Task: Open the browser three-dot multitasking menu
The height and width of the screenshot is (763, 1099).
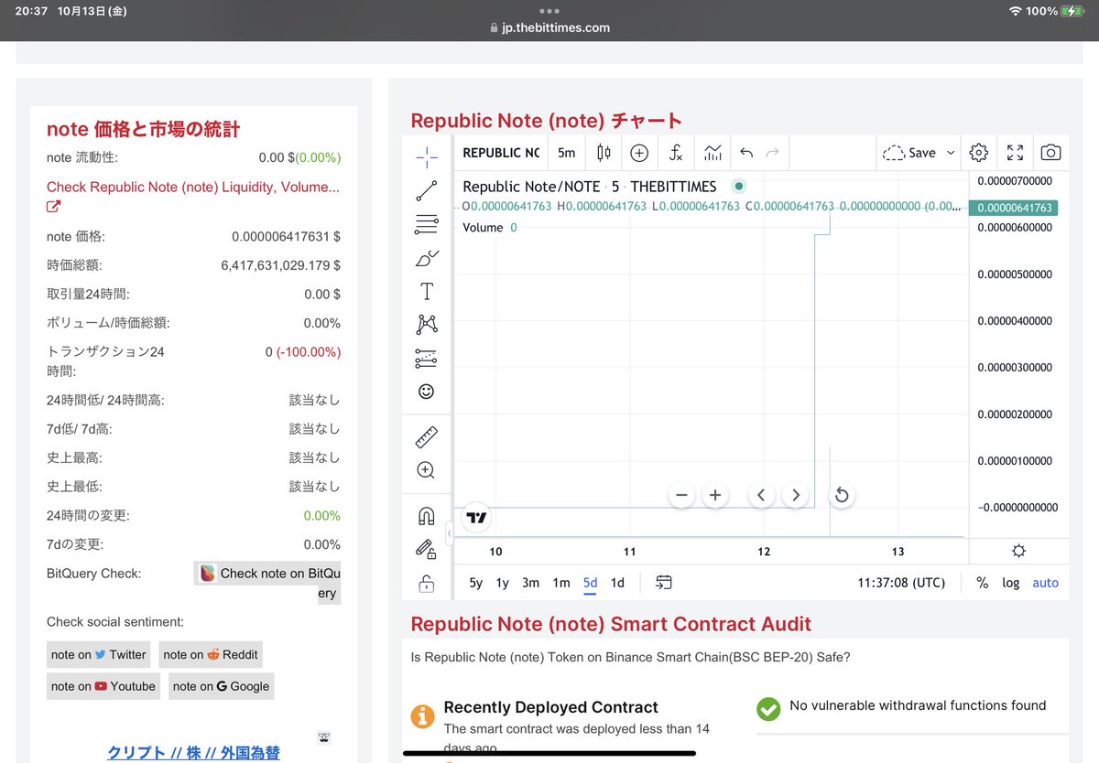Action: 549,11
